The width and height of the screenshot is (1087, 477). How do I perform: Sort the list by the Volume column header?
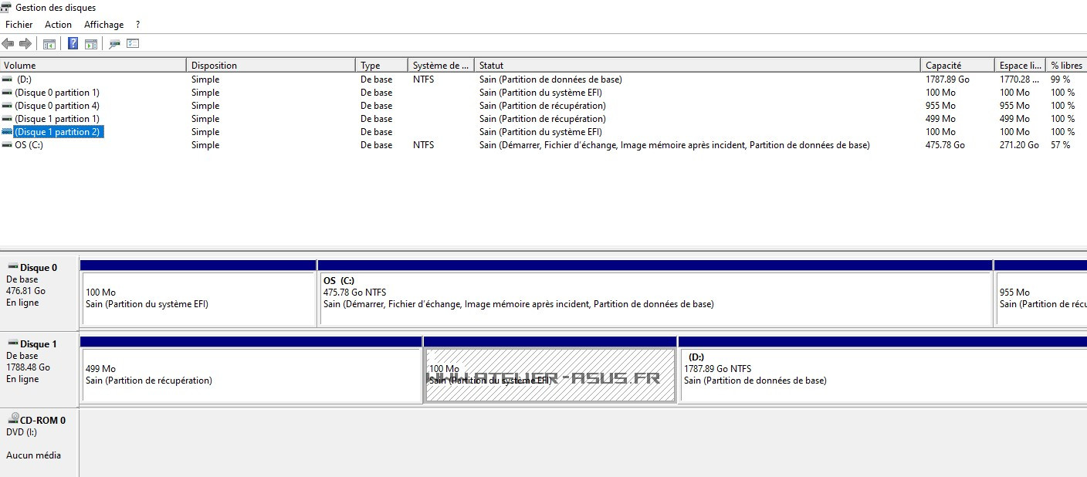click(93, 66)
